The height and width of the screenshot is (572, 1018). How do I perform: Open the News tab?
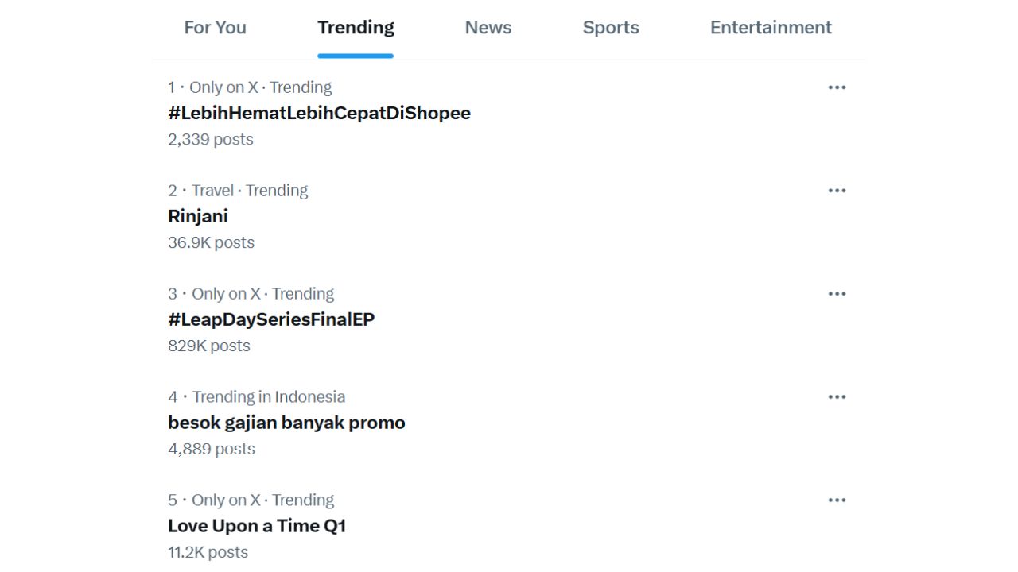pyautogui.click(x=488, y=28)
